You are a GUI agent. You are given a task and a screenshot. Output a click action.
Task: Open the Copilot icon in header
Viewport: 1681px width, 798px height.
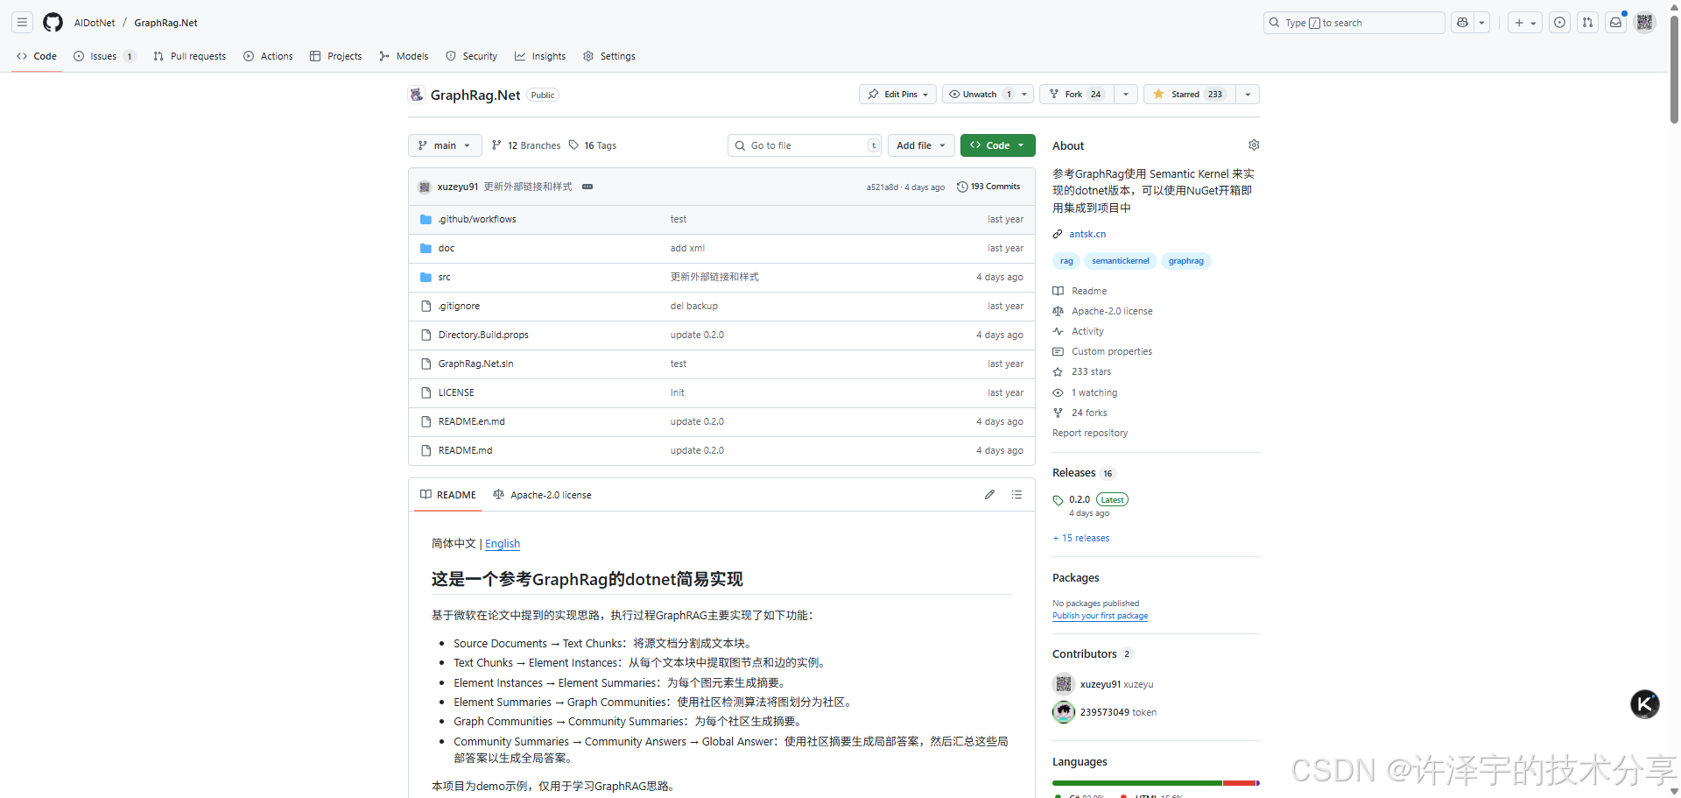point(1462,23)
